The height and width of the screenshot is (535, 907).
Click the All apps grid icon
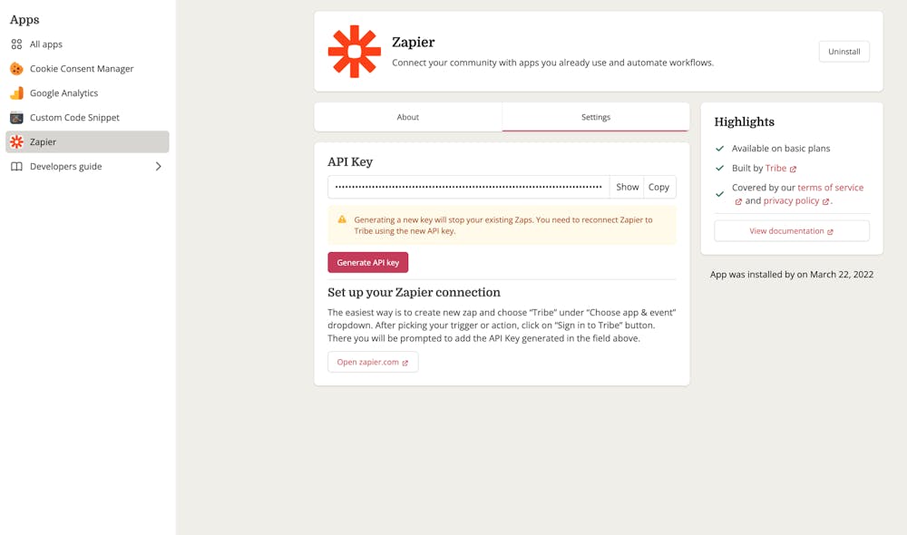tap(16, 44)
